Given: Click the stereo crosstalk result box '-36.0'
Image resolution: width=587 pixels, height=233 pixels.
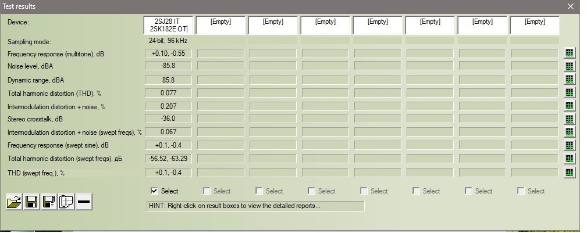Looking at the screenshot, I should coord(169,119).
